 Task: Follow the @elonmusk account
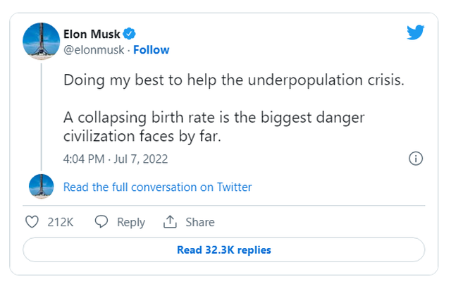click(x=151, y=50)
